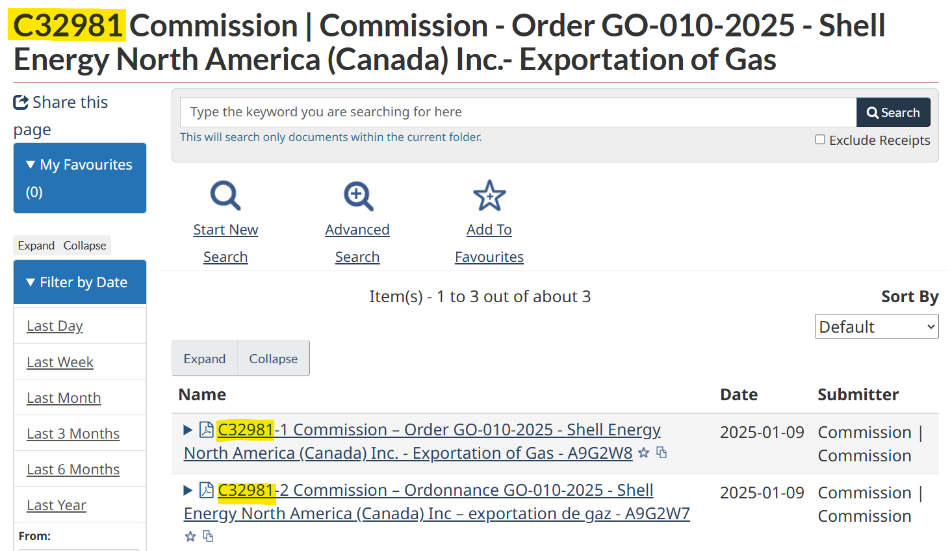Filter by Last Day
The image size is (950, 551).
(x=55, y=326)
